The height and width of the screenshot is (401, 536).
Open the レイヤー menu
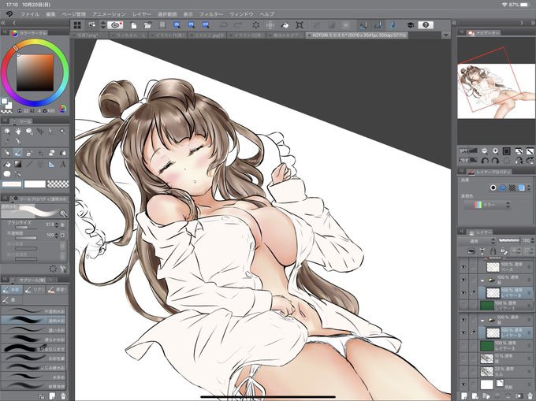142,14
